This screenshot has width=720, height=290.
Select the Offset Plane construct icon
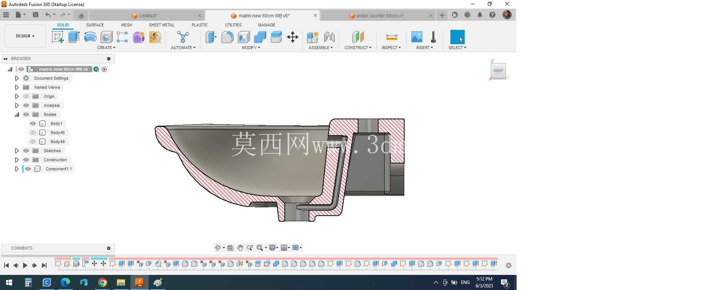pos(358,37)
